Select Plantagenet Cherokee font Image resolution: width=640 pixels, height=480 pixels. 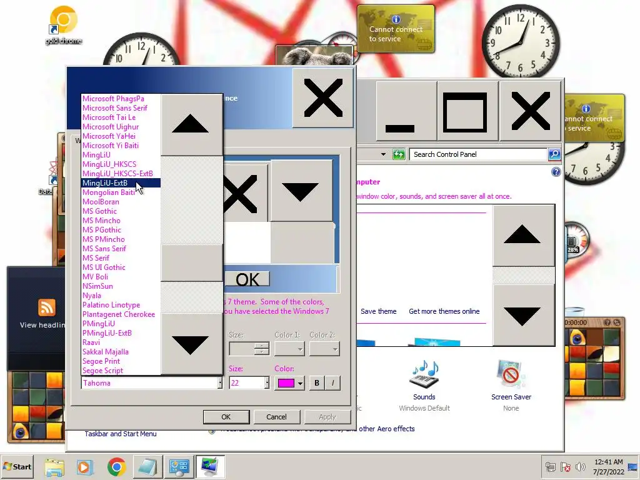(x=121, y=315)
